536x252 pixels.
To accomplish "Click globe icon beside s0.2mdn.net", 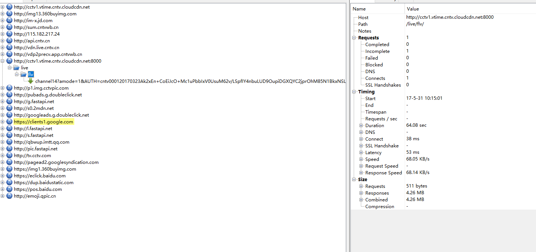I will pyautogui.click(x=9, y=108).
